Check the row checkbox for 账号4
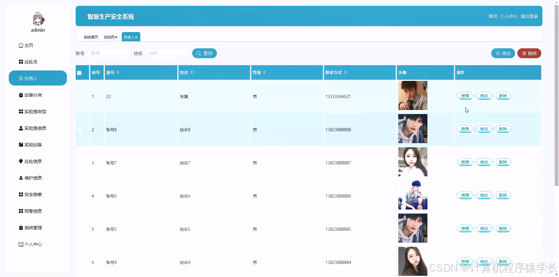 point(79,263)
